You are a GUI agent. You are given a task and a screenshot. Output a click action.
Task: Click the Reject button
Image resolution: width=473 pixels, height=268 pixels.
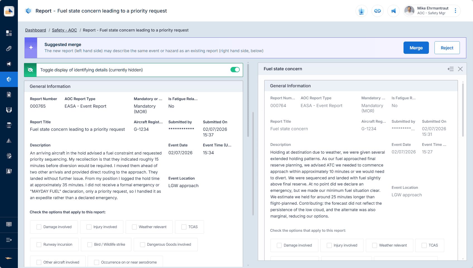click(x=447, y=48)
